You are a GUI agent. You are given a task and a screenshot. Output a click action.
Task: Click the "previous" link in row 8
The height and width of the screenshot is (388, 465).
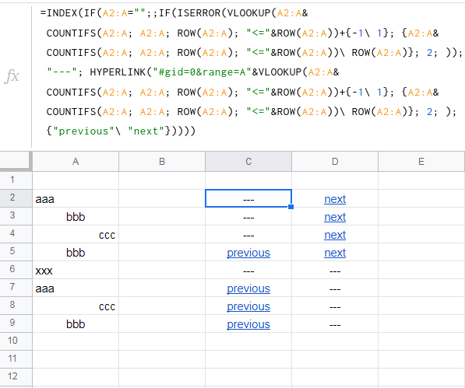[x=248, y=306]
